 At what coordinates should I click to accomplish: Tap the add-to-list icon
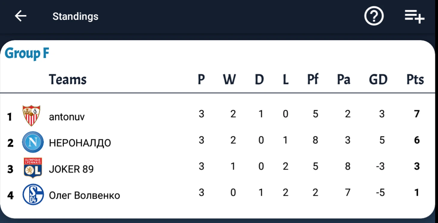(x=414, y=16)
